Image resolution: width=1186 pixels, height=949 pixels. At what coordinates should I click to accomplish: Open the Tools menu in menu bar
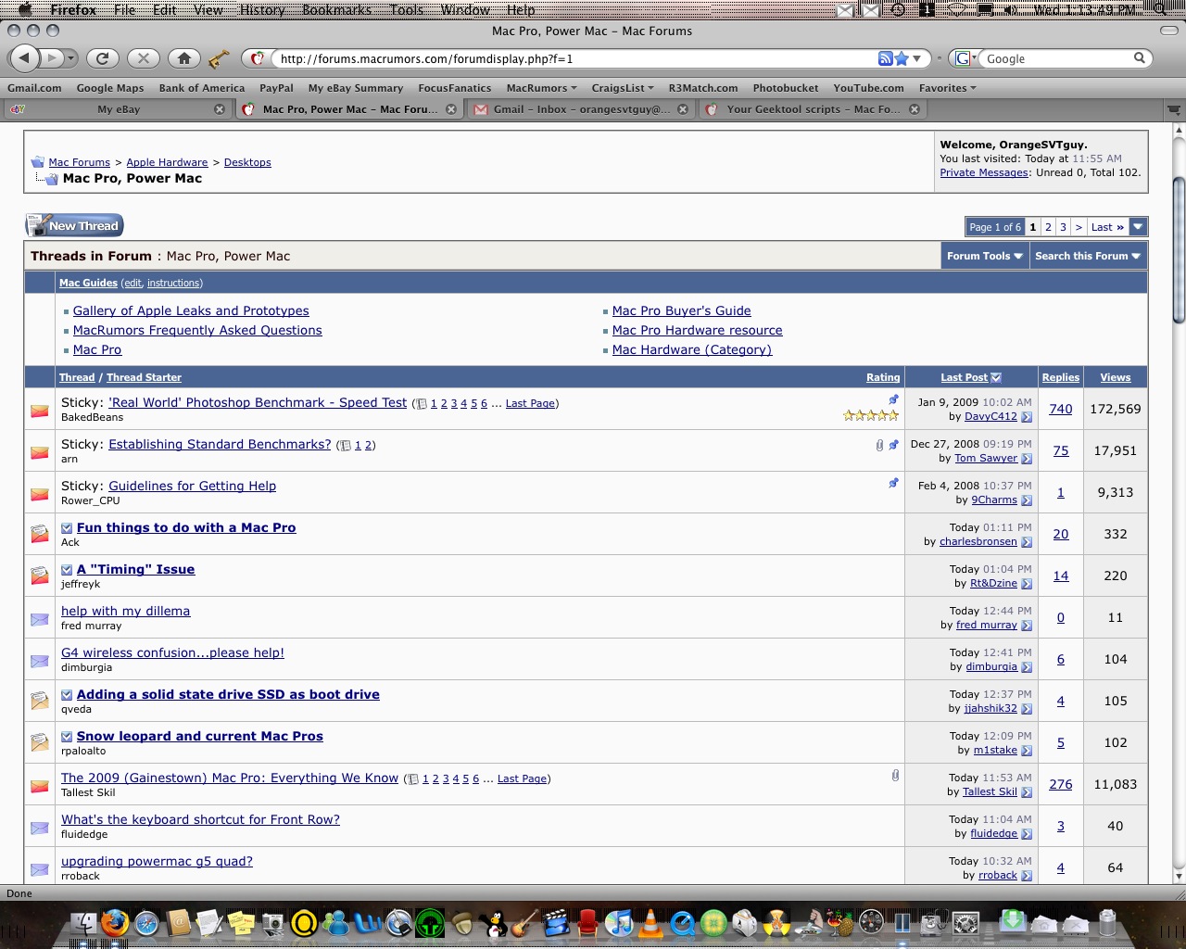407,9
